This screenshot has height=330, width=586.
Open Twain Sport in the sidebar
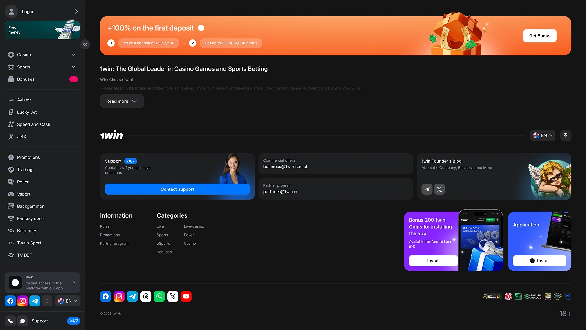42,243
